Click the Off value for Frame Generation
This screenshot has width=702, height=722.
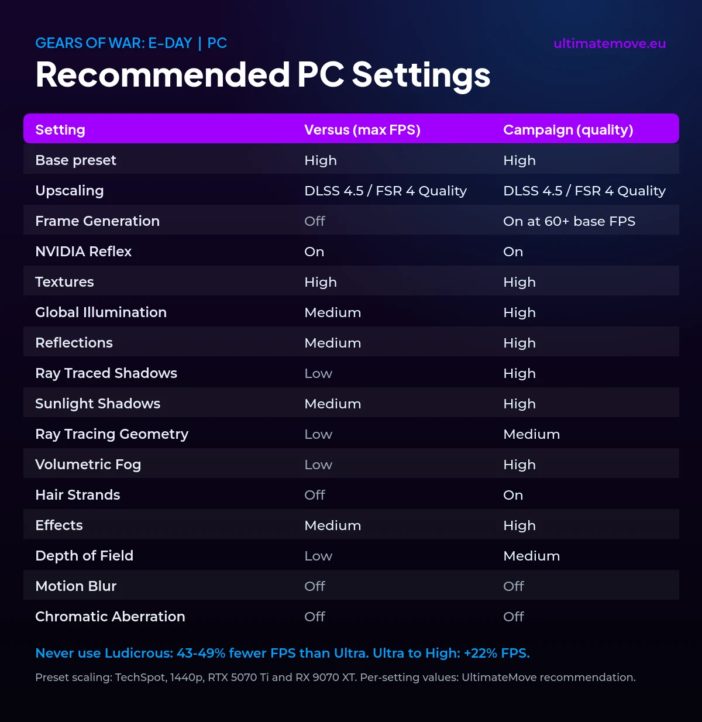(315, 221)
